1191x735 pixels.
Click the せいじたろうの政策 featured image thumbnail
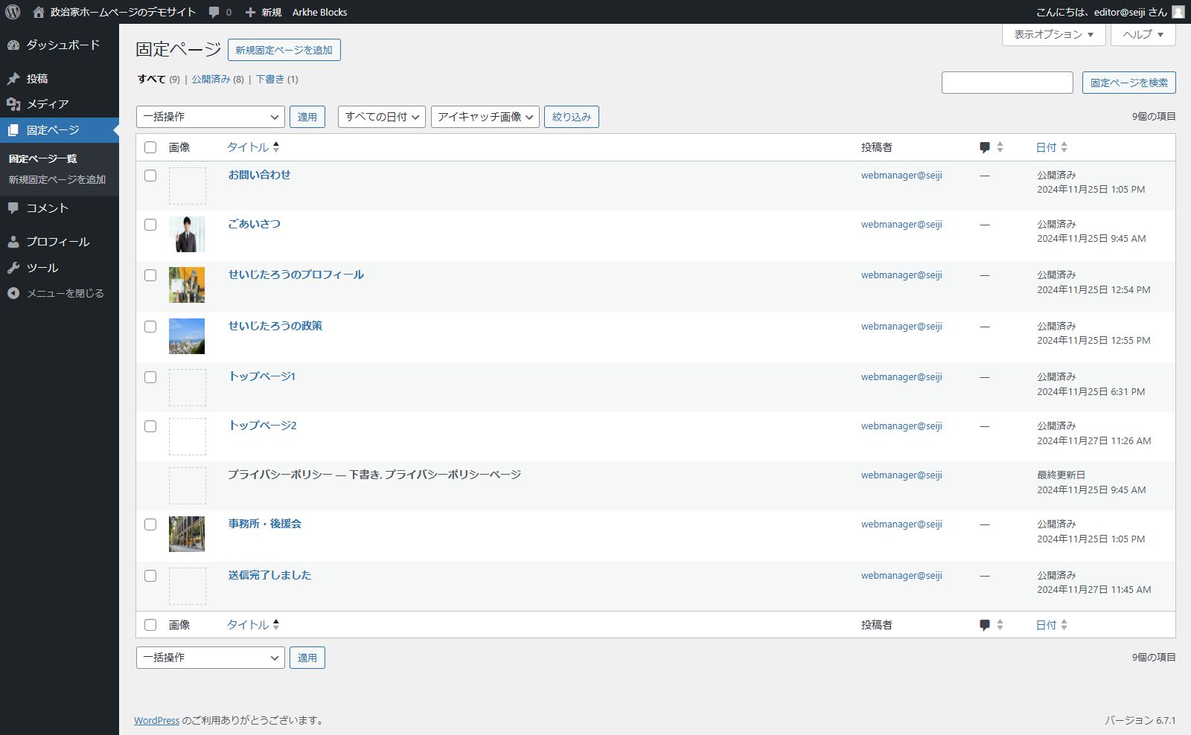(187, 336)
